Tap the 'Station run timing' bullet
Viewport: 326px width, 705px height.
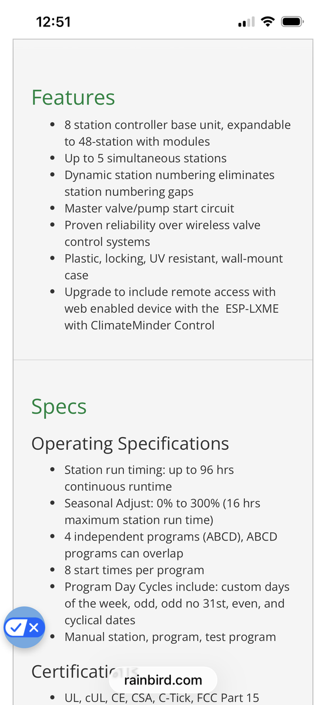point(149,478)
